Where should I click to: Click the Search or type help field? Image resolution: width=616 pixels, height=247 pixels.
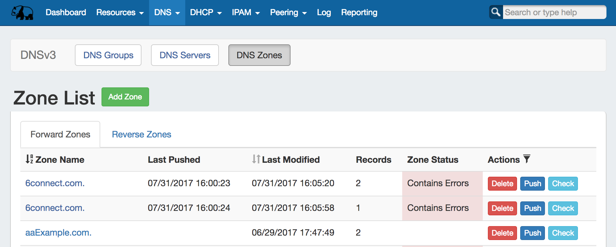[554, 12]
